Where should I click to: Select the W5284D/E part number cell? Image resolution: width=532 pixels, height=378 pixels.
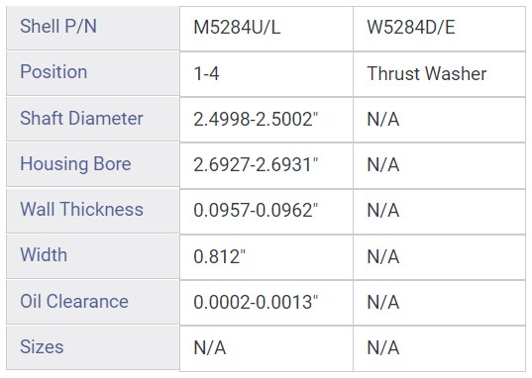point(440,29)
